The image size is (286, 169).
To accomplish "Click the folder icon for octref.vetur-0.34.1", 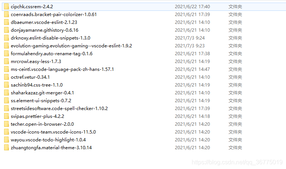I will pos(6,77).
